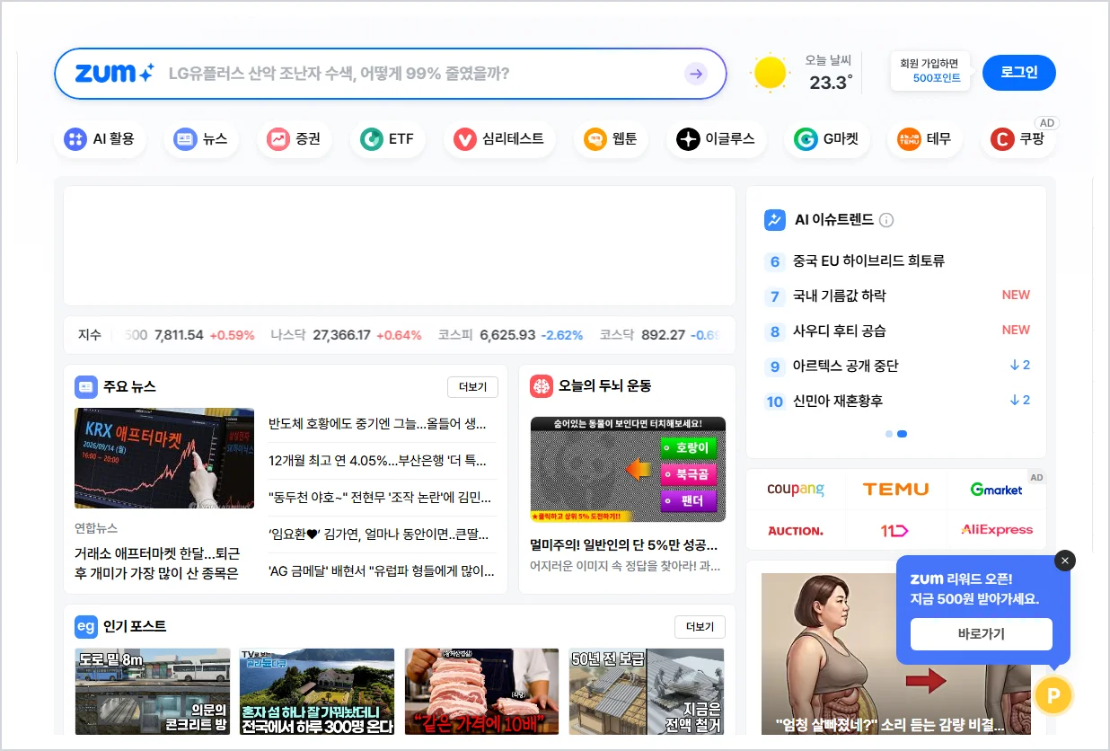The width and height of the screenshot is (1110, 751).
Task: Click 나스닥 27,366.17 index
Action: pyautogui.click(x=346, y=335)
